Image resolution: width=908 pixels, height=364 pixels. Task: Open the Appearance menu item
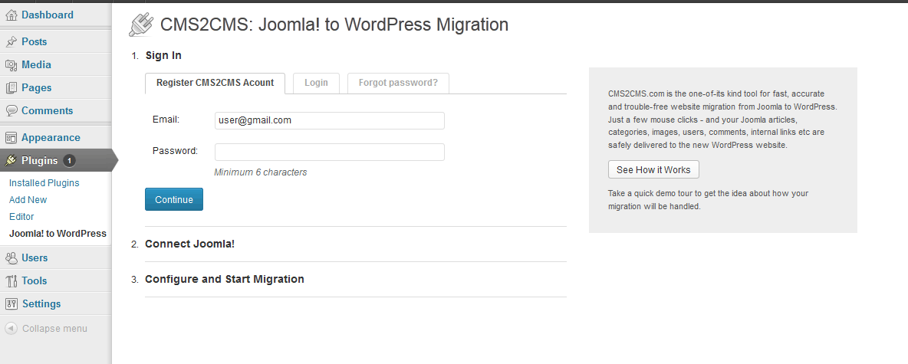pyautogui.click(x=51, y=138)
